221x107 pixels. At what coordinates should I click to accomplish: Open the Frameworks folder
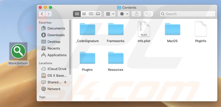point(116,29)
